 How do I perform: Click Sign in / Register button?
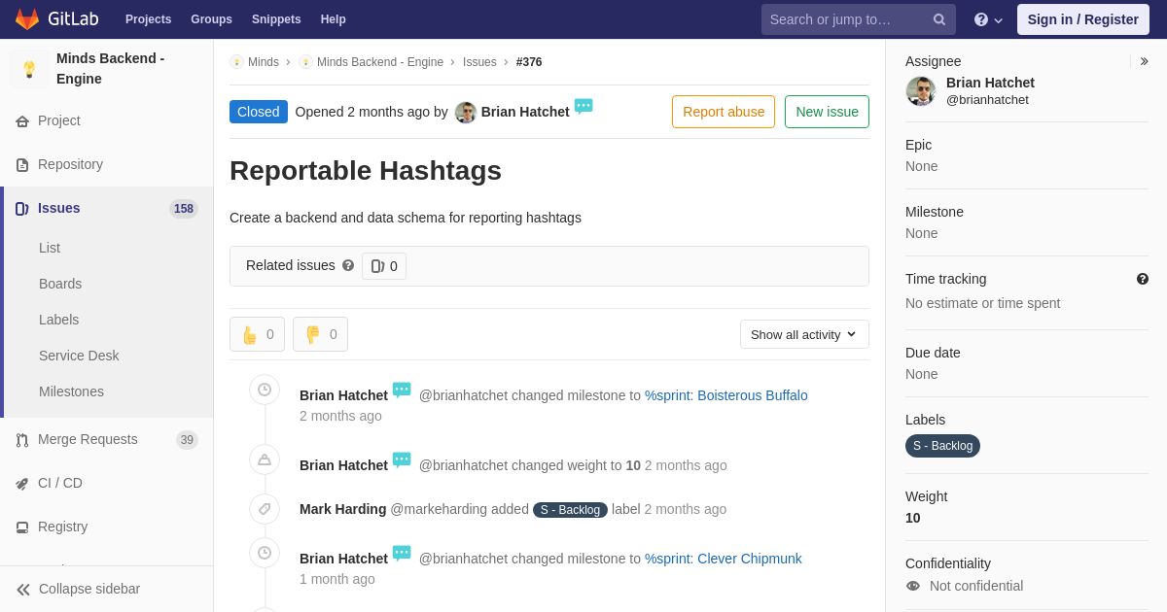pos(1083,19)
